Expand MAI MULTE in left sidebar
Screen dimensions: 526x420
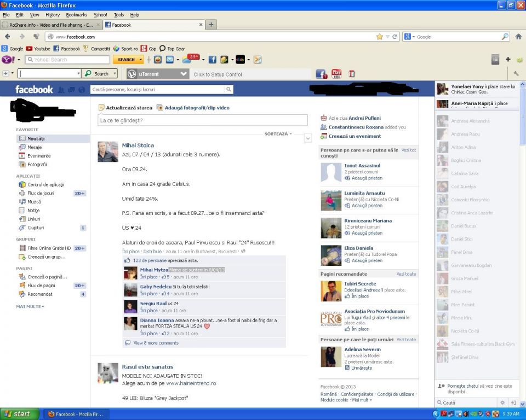(30, 306)
